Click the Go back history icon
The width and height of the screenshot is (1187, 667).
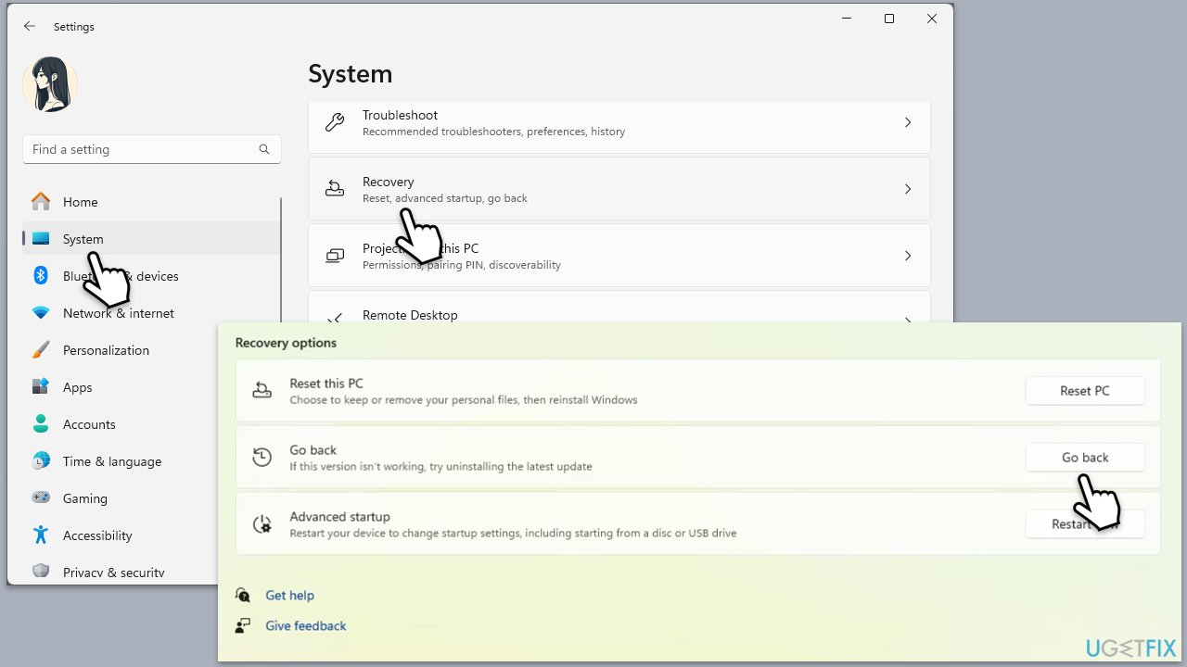(x=262, y=458)
